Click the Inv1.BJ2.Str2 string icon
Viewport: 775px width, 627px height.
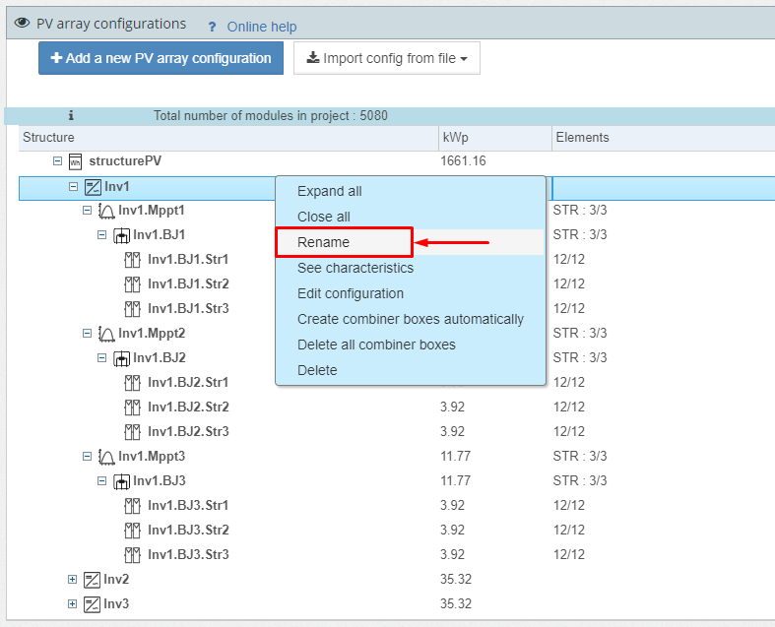click(x=133, y=408)
